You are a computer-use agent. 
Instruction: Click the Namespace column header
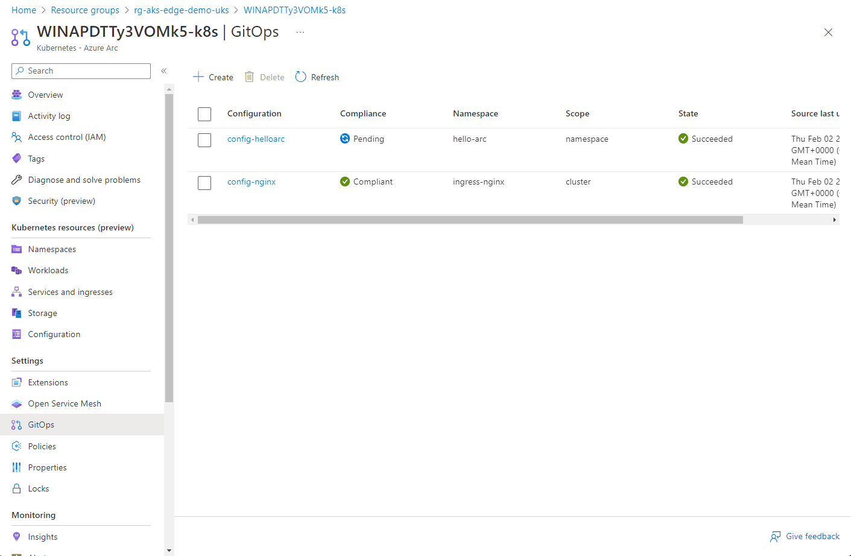coord(475,113)
